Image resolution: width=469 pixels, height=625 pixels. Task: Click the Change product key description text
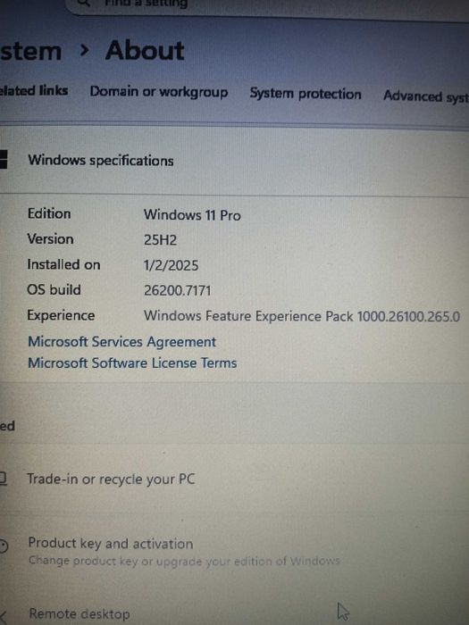pos(184,561)
